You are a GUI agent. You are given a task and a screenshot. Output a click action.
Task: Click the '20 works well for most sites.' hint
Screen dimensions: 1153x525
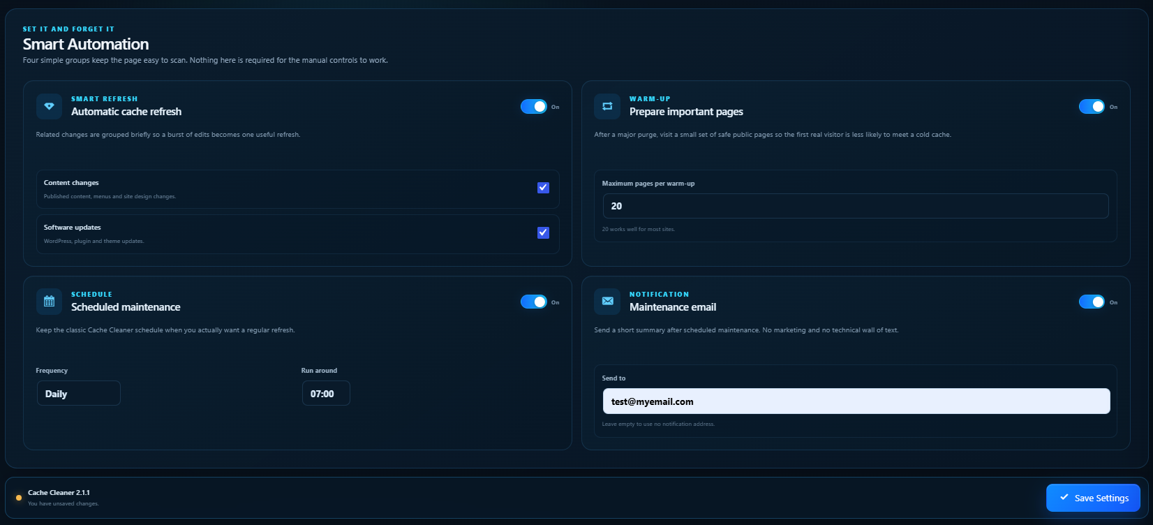point(639,229)
